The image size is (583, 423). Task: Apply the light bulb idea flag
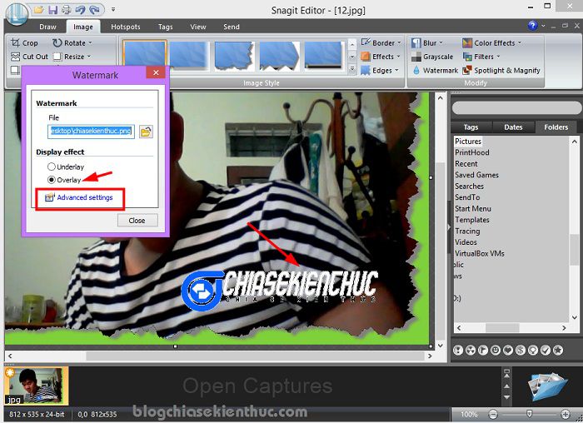coord(533,351)
